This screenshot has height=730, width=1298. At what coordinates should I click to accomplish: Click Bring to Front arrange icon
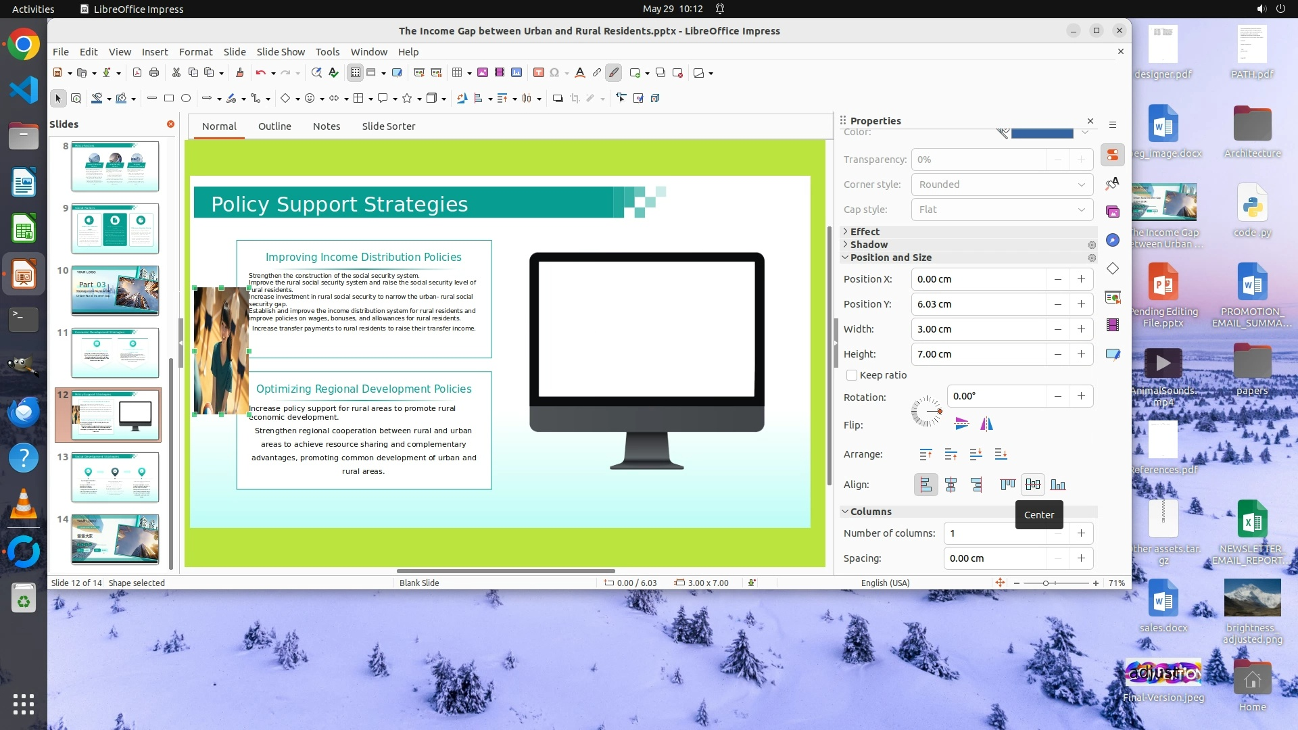(x=926, y=454)
